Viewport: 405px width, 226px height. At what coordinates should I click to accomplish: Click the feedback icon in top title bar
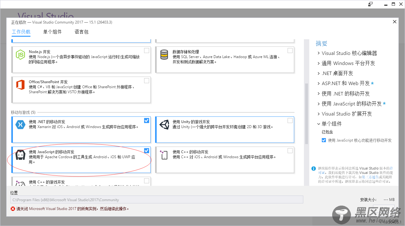[x=371, y=4]
